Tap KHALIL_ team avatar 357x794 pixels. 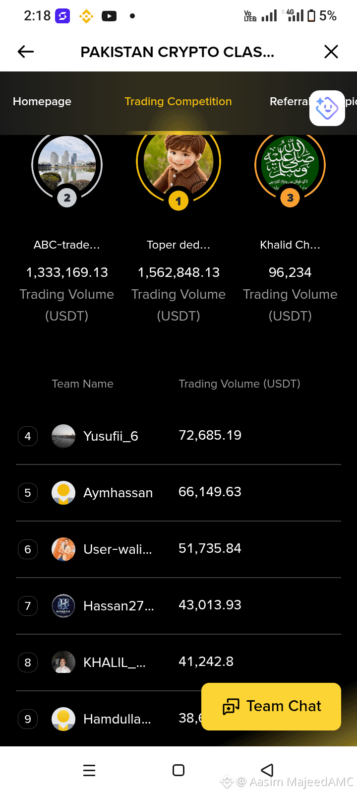click(x=63, y=662)
